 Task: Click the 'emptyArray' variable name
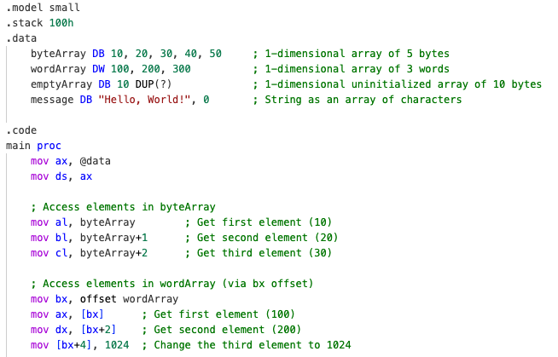61,84
